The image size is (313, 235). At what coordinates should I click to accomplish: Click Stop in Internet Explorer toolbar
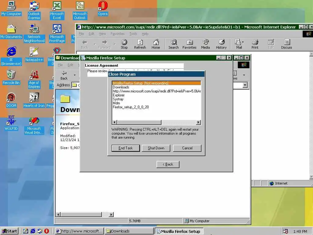tap(124, 44)
